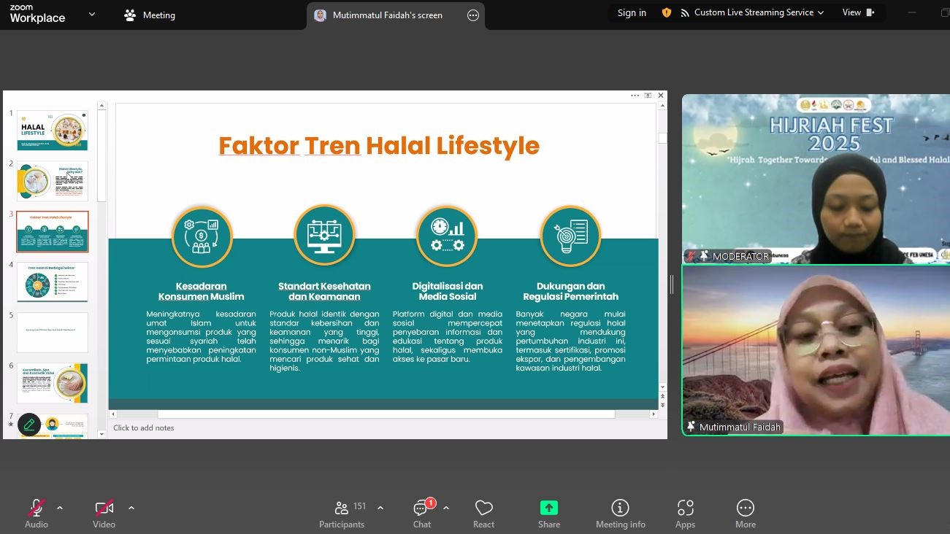Expand audio settings arrow beside Audio
950x534 pixels.
(x=60, y=508)
